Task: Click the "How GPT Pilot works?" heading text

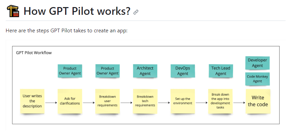Action: 77,11
